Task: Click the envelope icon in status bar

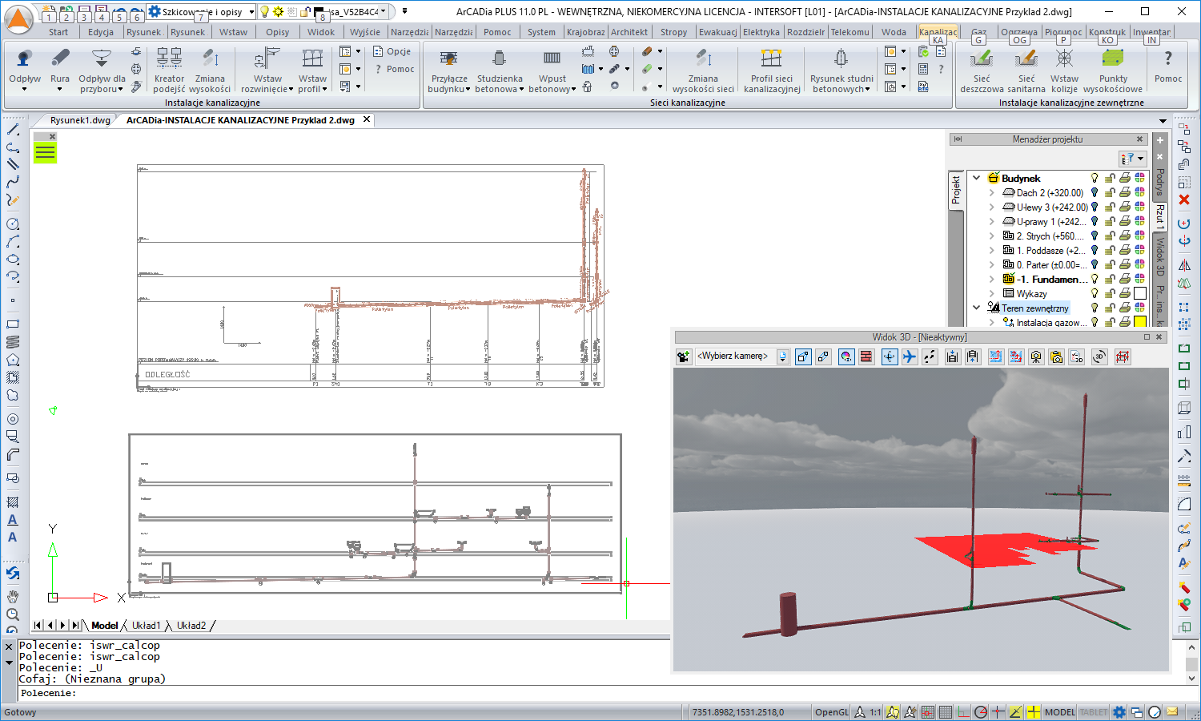Action: click(x=1172, y=711)
